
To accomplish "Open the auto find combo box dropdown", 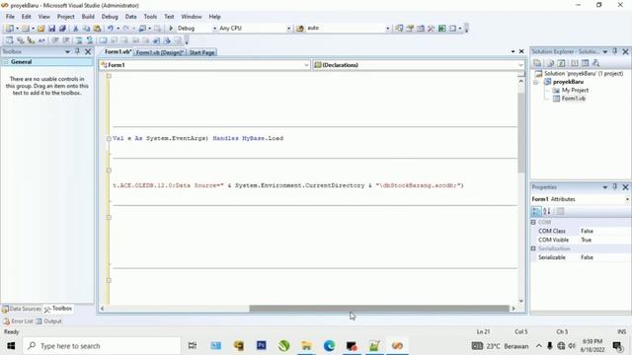I will (387, 29).
